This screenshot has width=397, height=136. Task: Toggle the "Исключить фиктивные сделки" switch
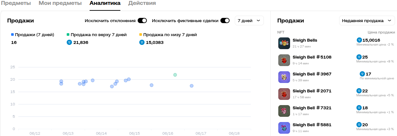225,21
